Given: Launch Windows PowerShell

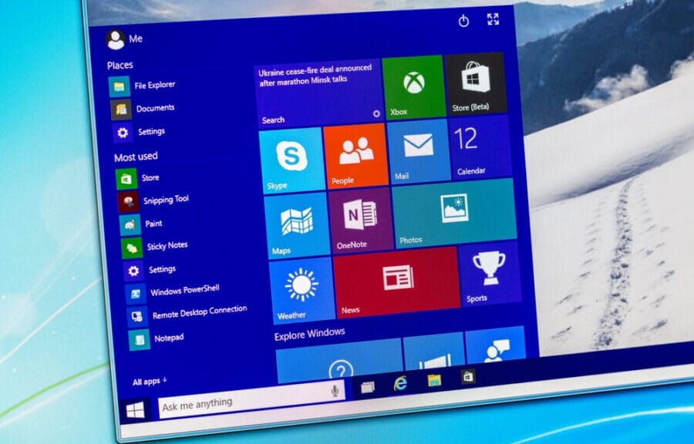Looking at the screenshot, I should [172, 292].
